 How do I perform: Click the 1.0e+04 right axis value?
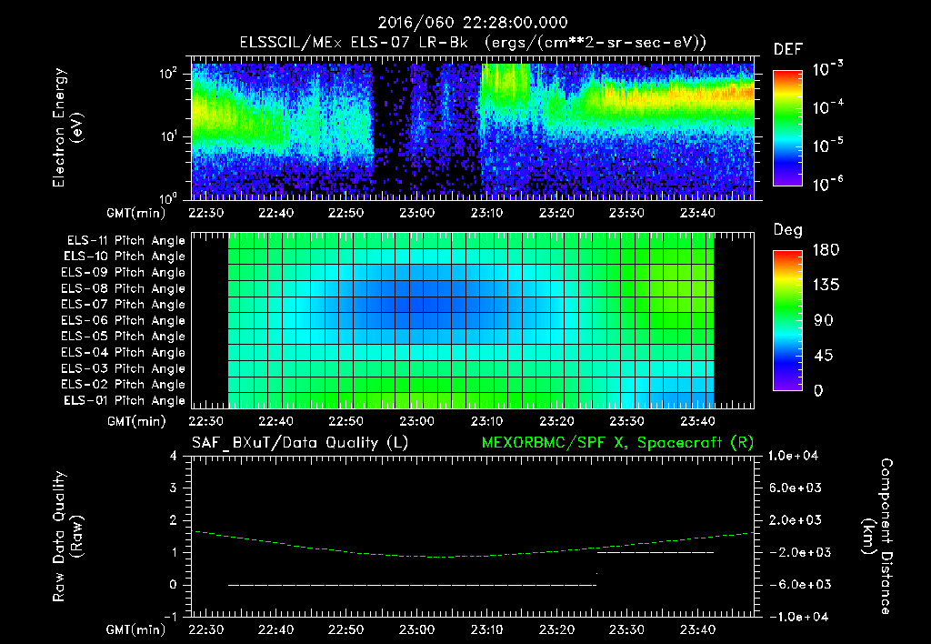pos(793,456)
